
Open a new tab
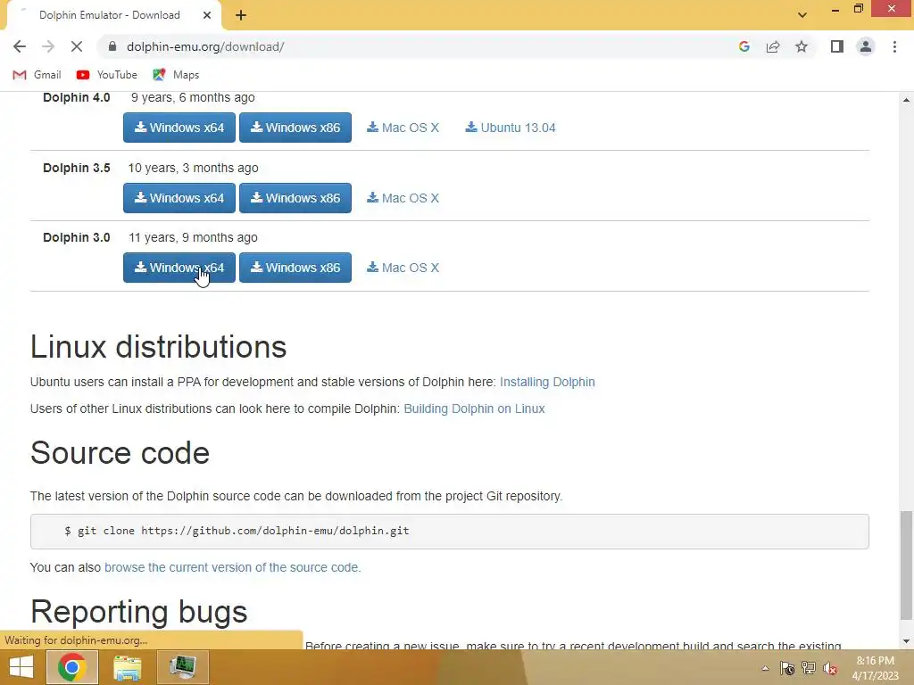[x=241, y=15]
